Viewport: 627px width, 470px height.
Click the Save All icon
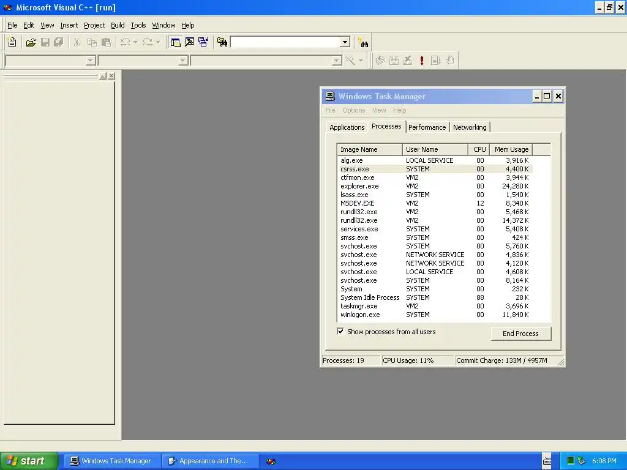click(59, 42)
